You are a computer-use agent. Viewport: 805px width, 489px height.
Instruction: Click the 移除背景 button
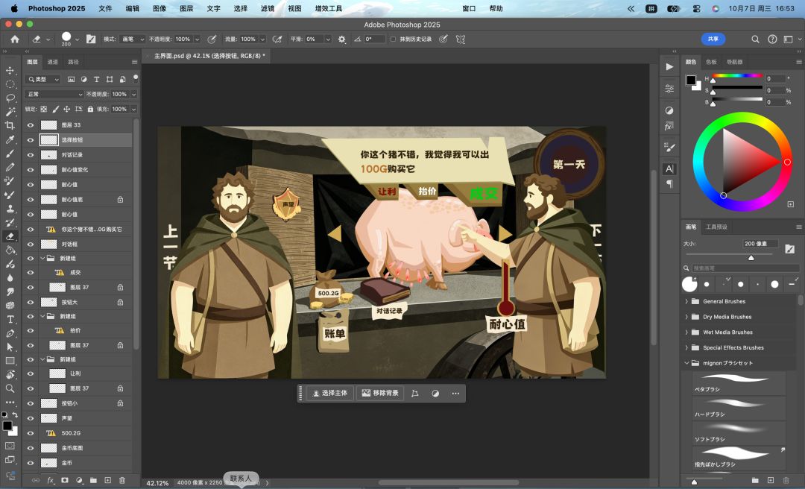[x=380, y=393]
